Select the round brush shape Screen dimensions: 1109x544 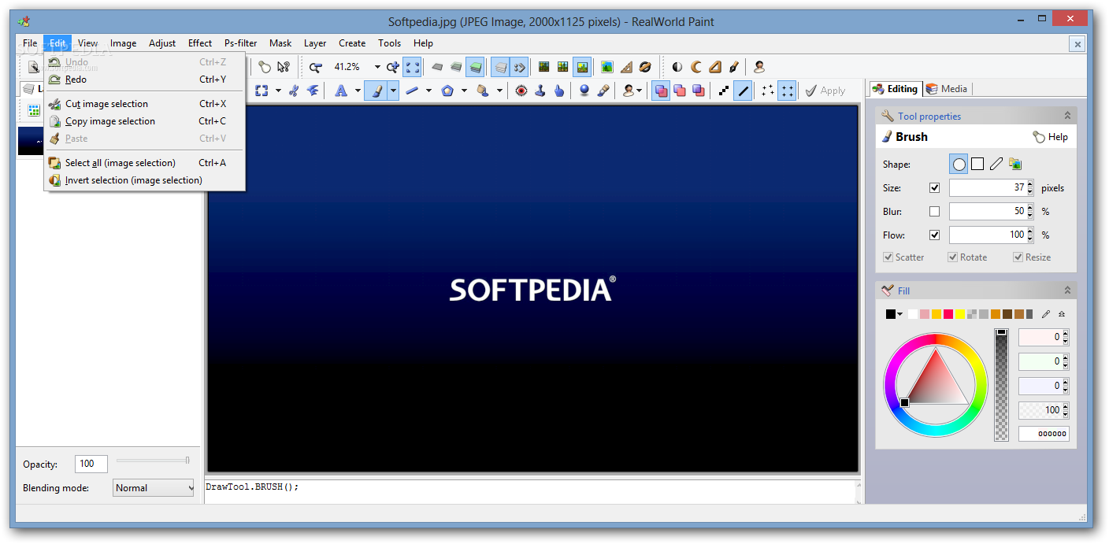(x=959, y=164)
